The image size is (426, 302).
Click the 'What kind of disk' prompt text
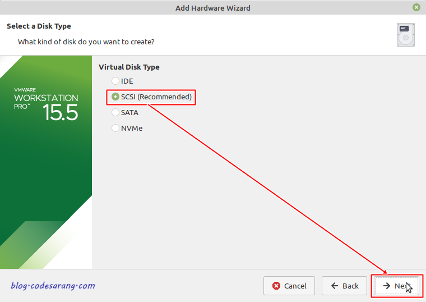click(x=86, y=42)
